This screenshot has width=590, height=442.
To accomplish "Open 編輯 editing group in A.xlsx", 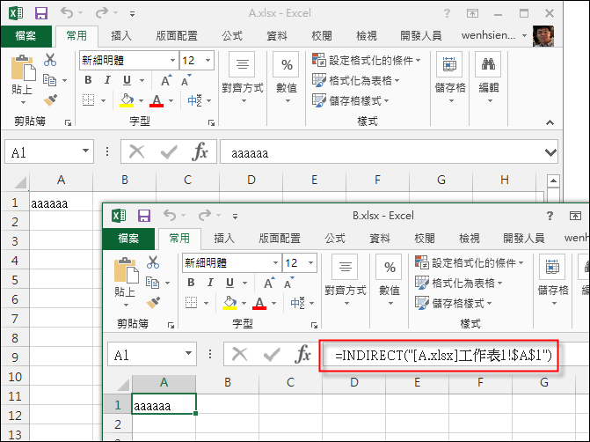I will pos(489,78).
